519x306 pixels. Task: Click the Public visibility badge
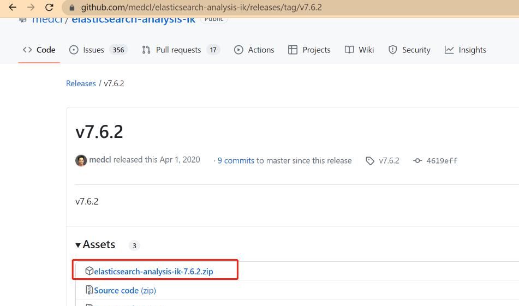coord(214,20)
